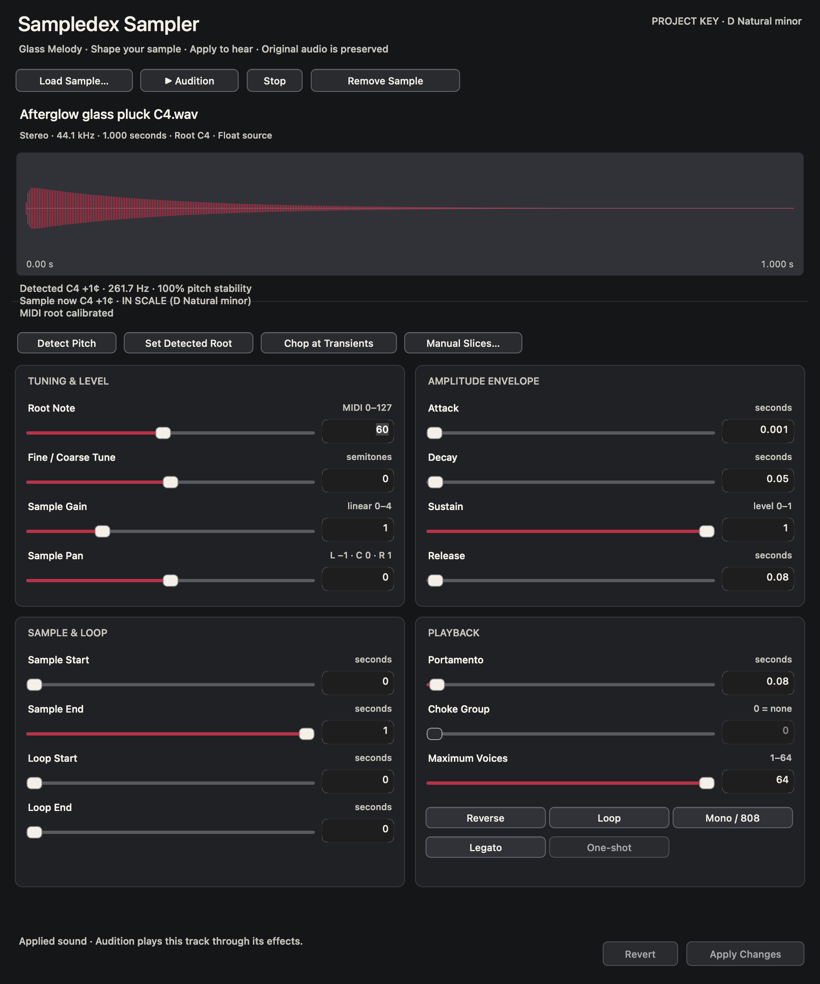Click the Decay value field showing 0.05
820x984 pixels.
(x=758, y=480)
